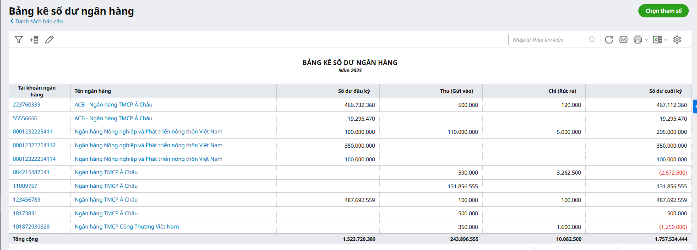Click the magnifier icon in search box

tap(592, 40)
